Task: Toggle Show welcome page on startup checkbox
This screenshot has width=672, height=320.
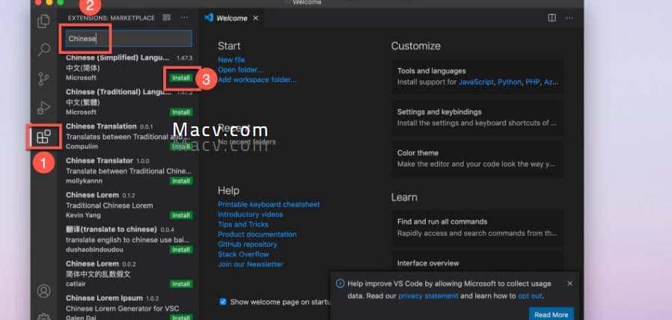Action: (x=223, y=301)
